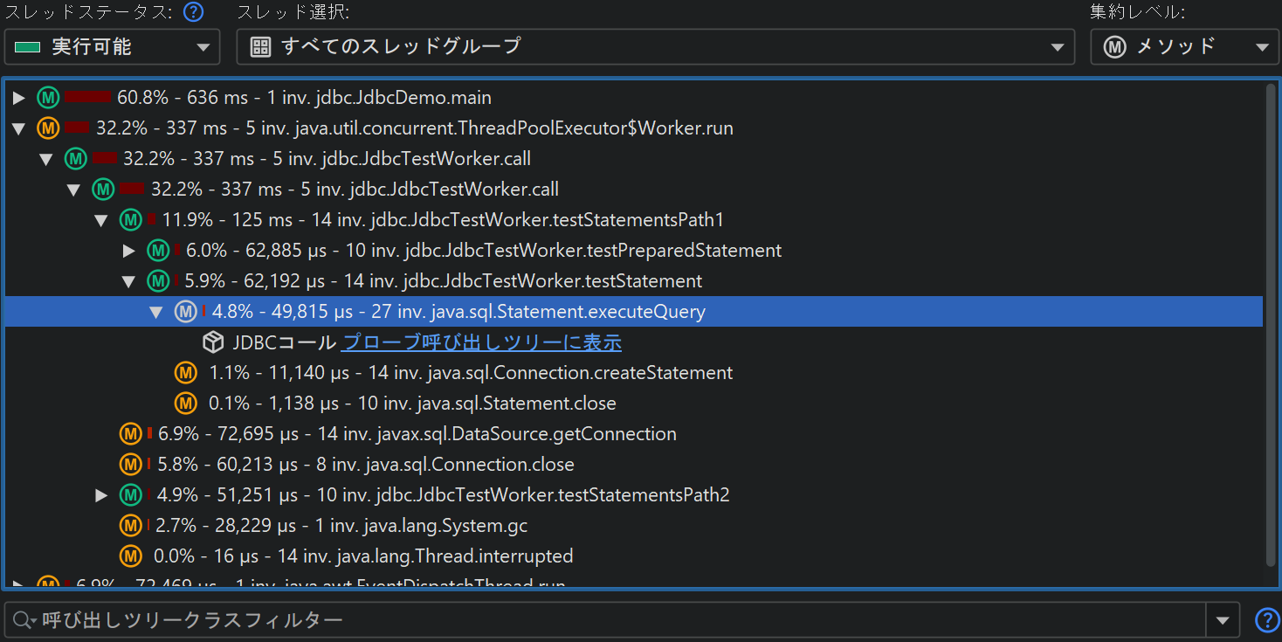The height and width of the screenshot is (642, 1282).
Task: Collapse the testStatementsPath1 node
Action: coord(101,220)
